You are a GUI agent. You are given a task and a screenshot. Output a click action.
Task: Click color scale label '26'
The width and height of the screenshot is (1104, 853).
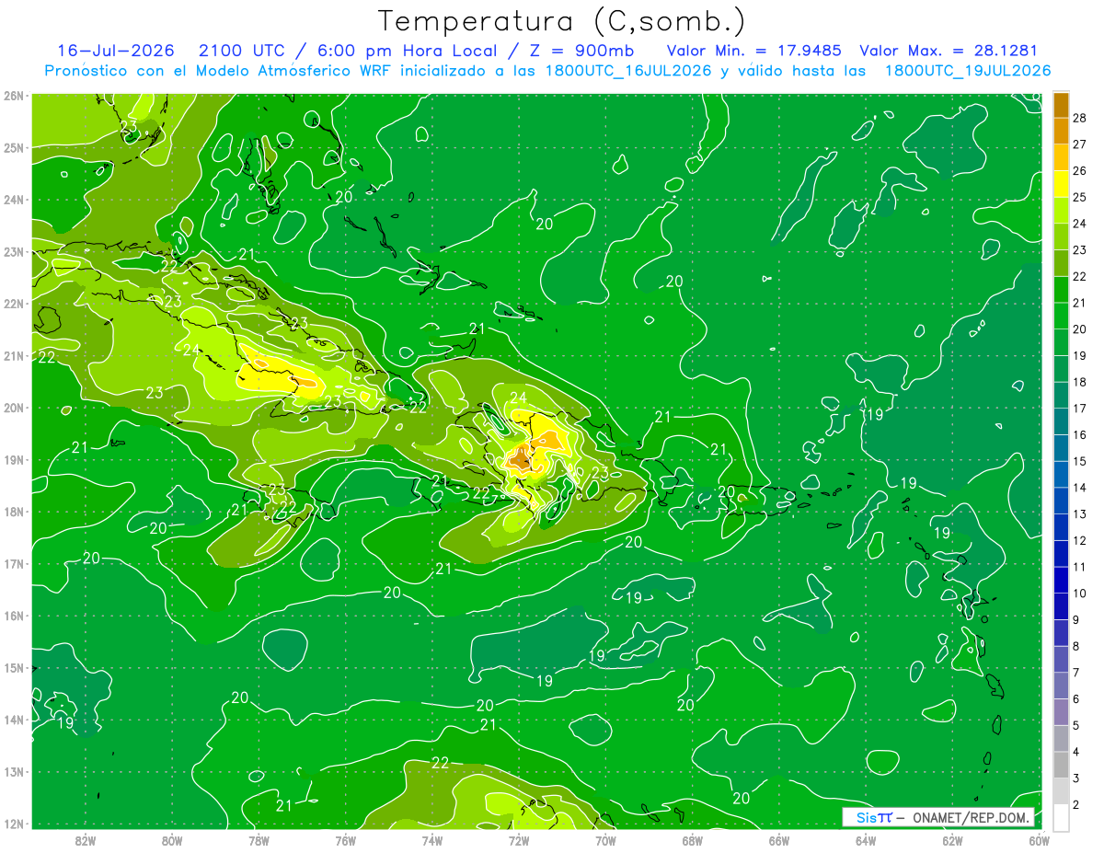[x=1080, y=171]
